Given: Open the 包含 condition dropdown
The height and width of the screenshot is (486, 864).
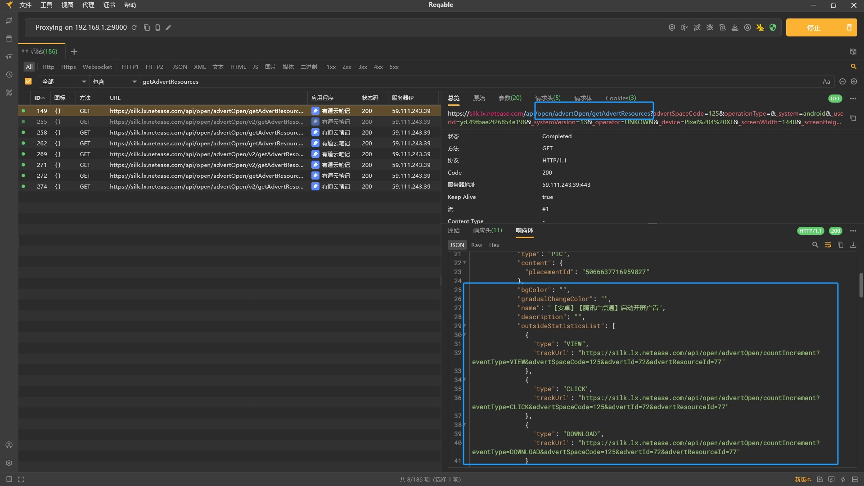Looking at the screenshot, I should click(x=114, y=81).
